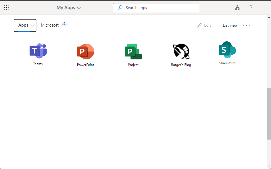Click the vertical scrollbar thumb
The width and height of the screenshot is (271, 169).
pos(269,114)
